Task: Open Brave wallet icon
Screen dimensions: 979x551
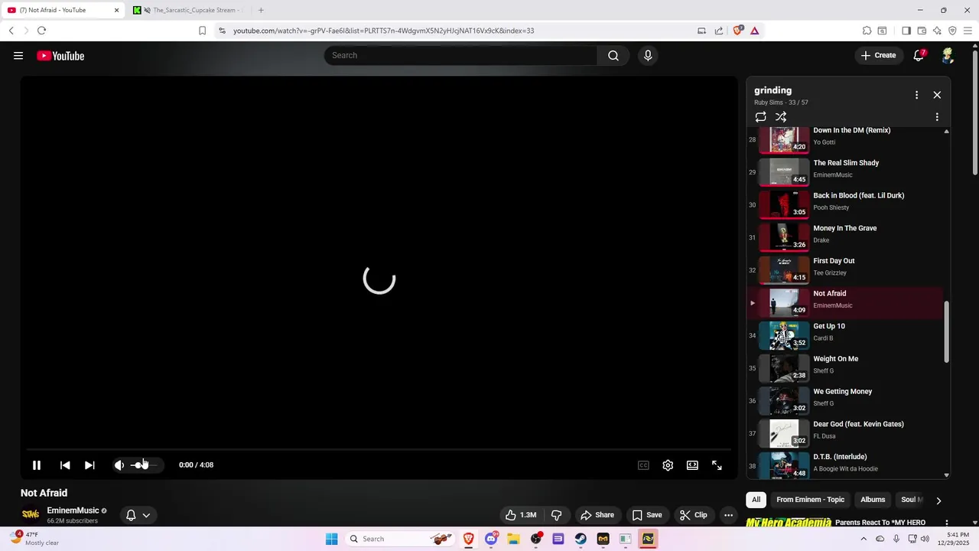Action: click(922, 31)
